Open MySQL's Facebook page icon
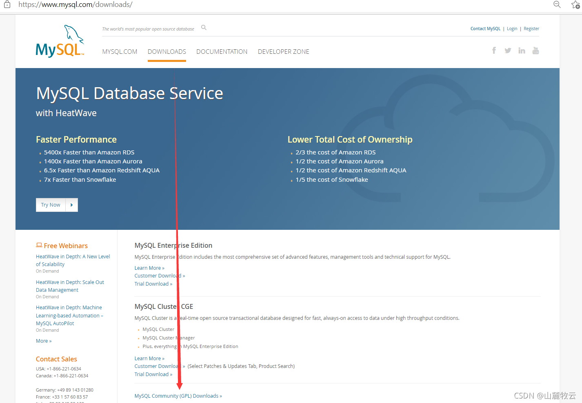The image size is (582, 403). (x=494, y=51)
